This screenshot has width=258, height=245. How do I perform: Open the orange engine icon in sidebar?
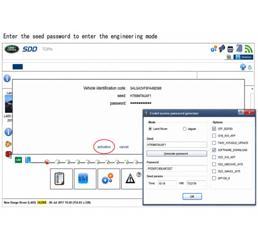click(9, 144)
